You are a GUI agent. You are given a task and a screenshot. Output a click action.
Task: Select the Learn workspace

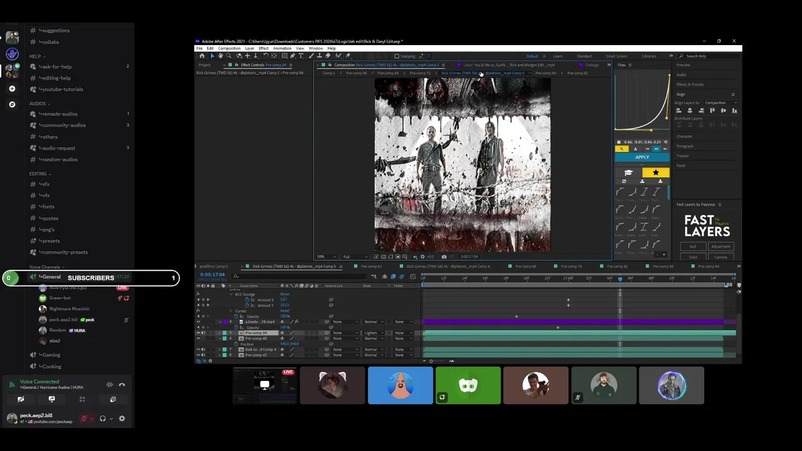pyautogui.click(x=558, y=56)
